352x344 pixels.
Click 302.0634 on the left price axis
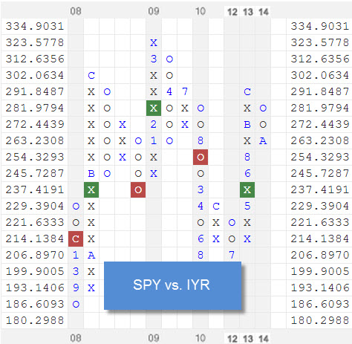coord(35,75)
